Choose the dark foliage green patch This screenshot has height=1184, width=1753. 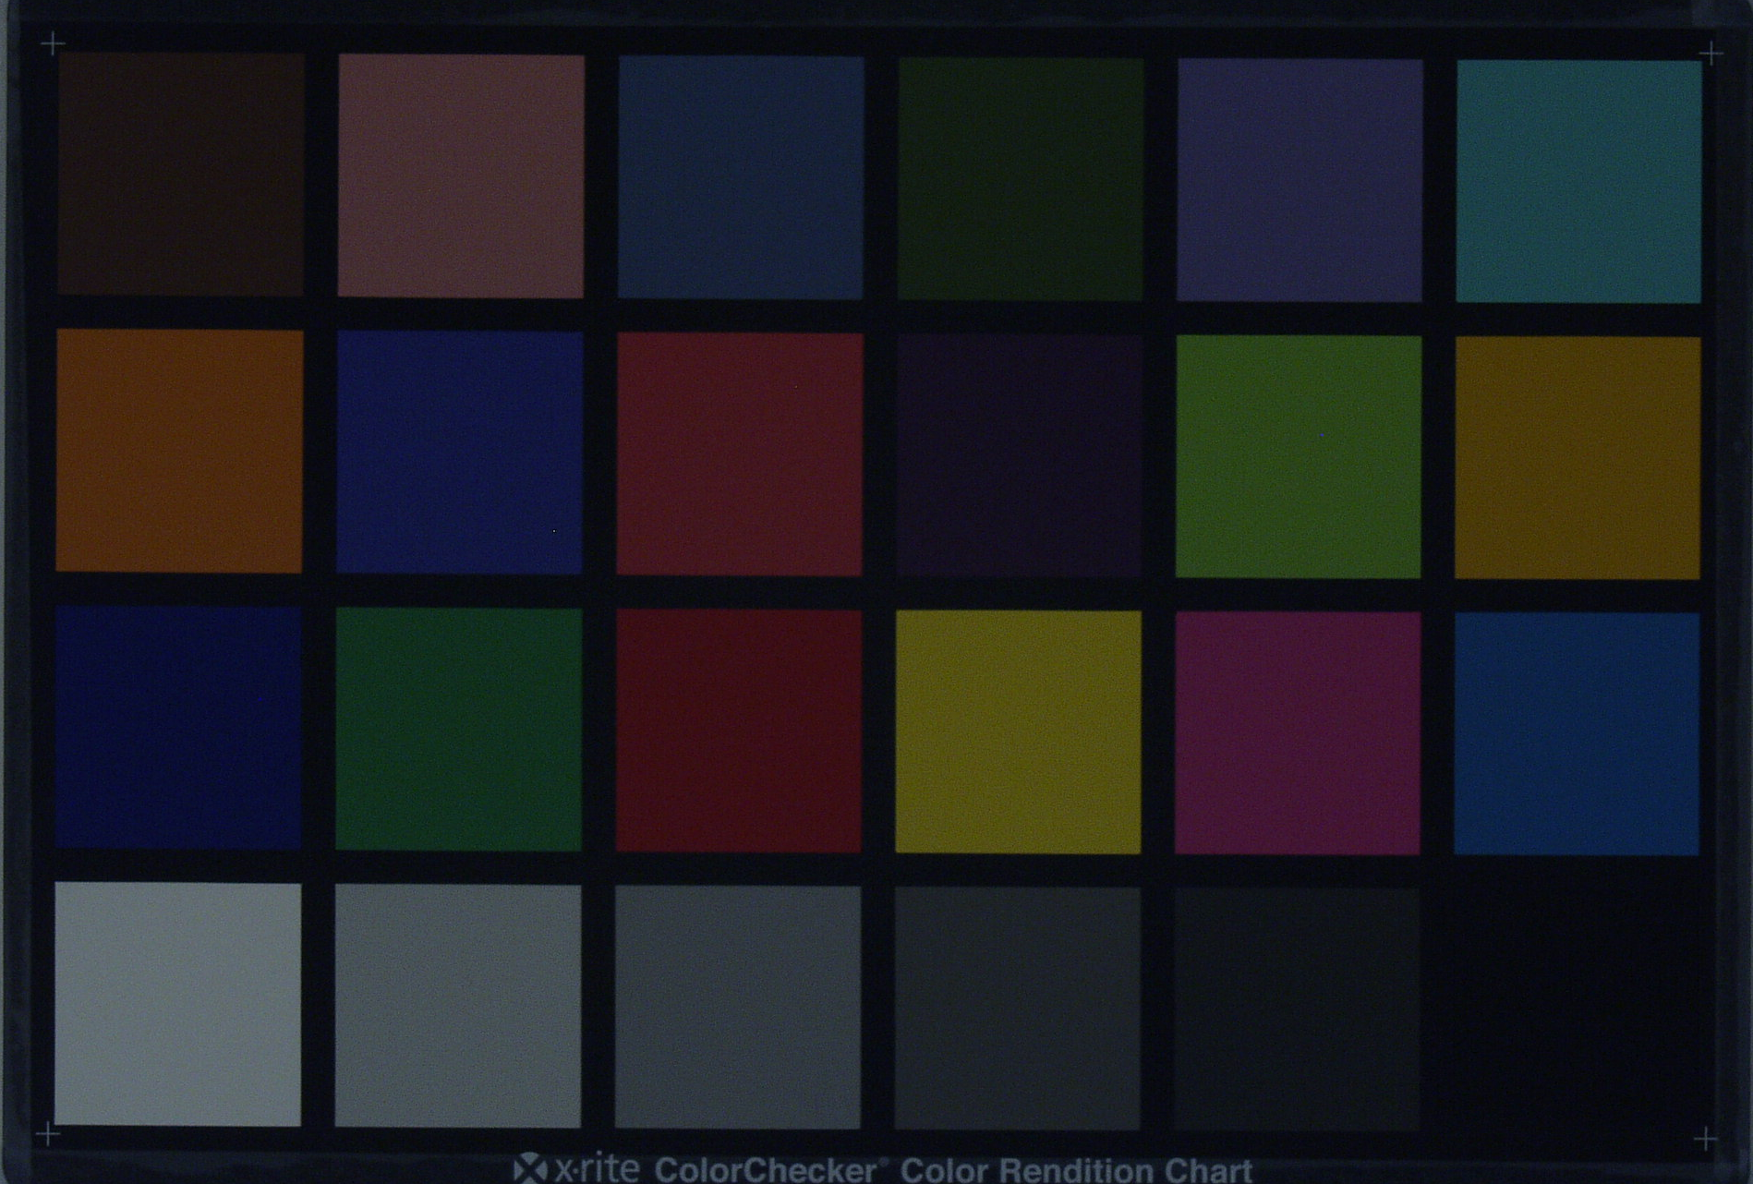1021,179
